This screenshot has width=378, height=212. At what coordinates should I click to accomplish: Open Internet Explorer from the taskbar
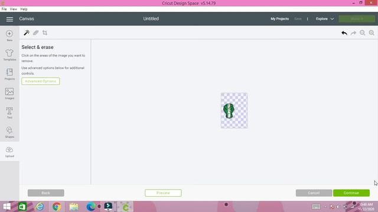40,207
